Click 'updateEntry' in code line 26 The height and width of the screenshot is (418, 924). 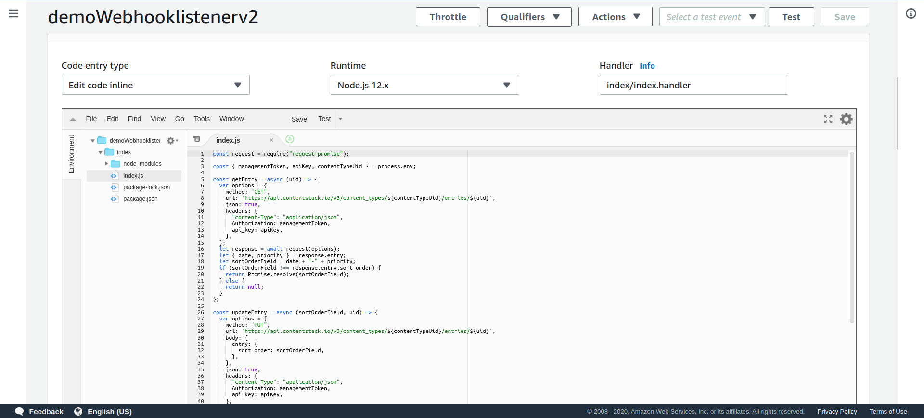[249, 312]
